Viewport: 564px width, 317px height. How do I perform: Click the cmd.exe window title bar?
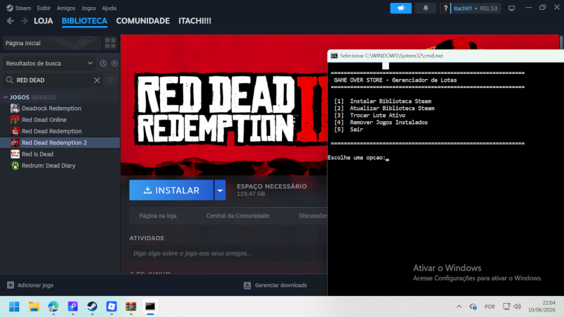coord(446,56)
